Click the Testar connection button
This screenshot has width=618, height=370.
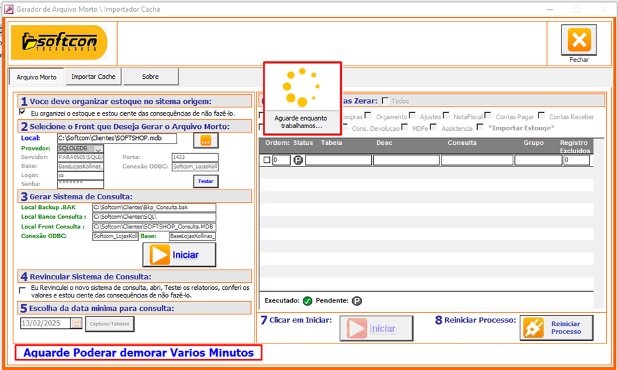206,181
